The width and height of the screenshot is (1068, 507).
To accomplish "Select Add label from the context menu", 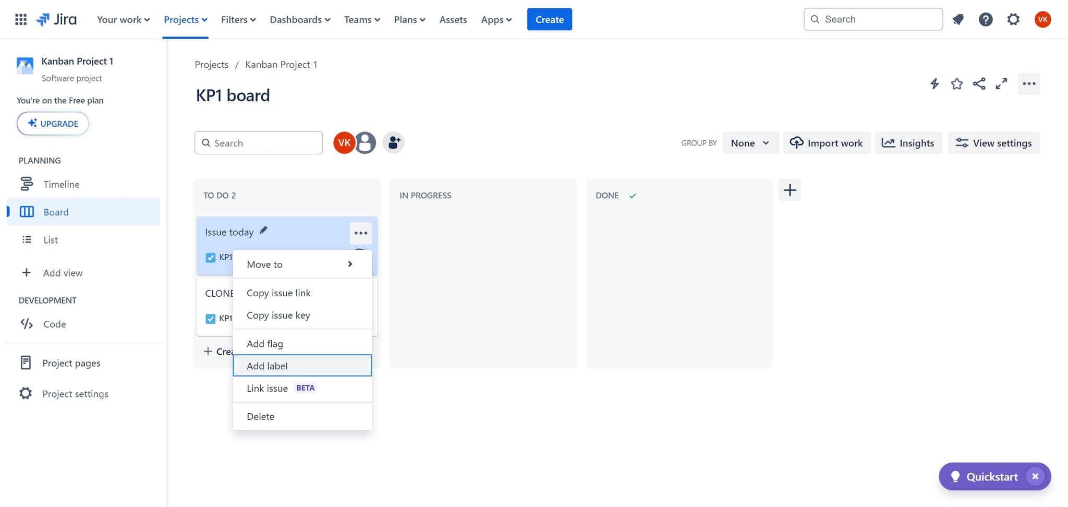I will point(302,366).
